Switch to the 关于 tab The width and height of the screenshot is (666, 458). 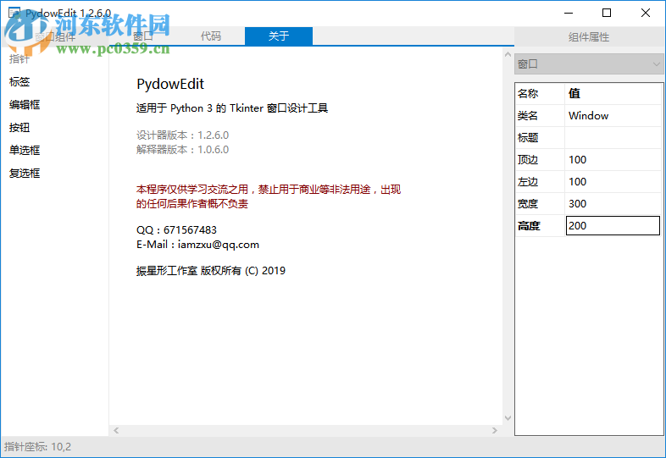click(x=279, y=36)
